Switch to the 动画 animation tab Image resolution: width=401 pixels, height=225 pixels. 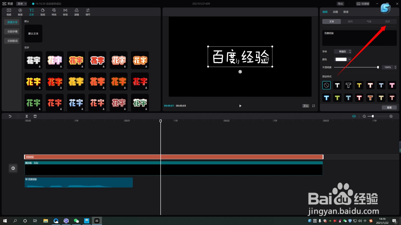point(335,12)
